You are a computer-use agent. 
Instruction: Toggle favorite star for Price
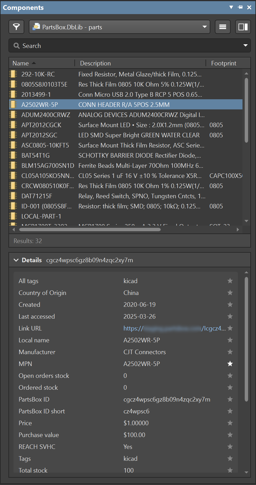tap(230, 423)
